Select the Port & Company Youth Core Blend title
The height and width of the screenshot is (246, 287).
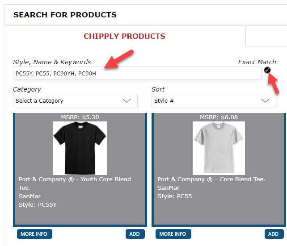tap(75, 183)
